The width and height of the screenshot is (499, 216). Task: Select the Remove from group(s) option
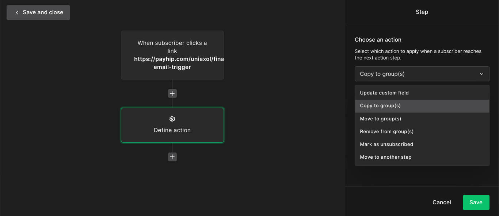pos(387,131)
